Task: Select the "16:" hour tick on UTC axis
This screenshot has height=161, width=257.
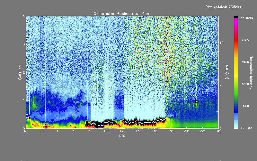Action: [x=154, y=131]
